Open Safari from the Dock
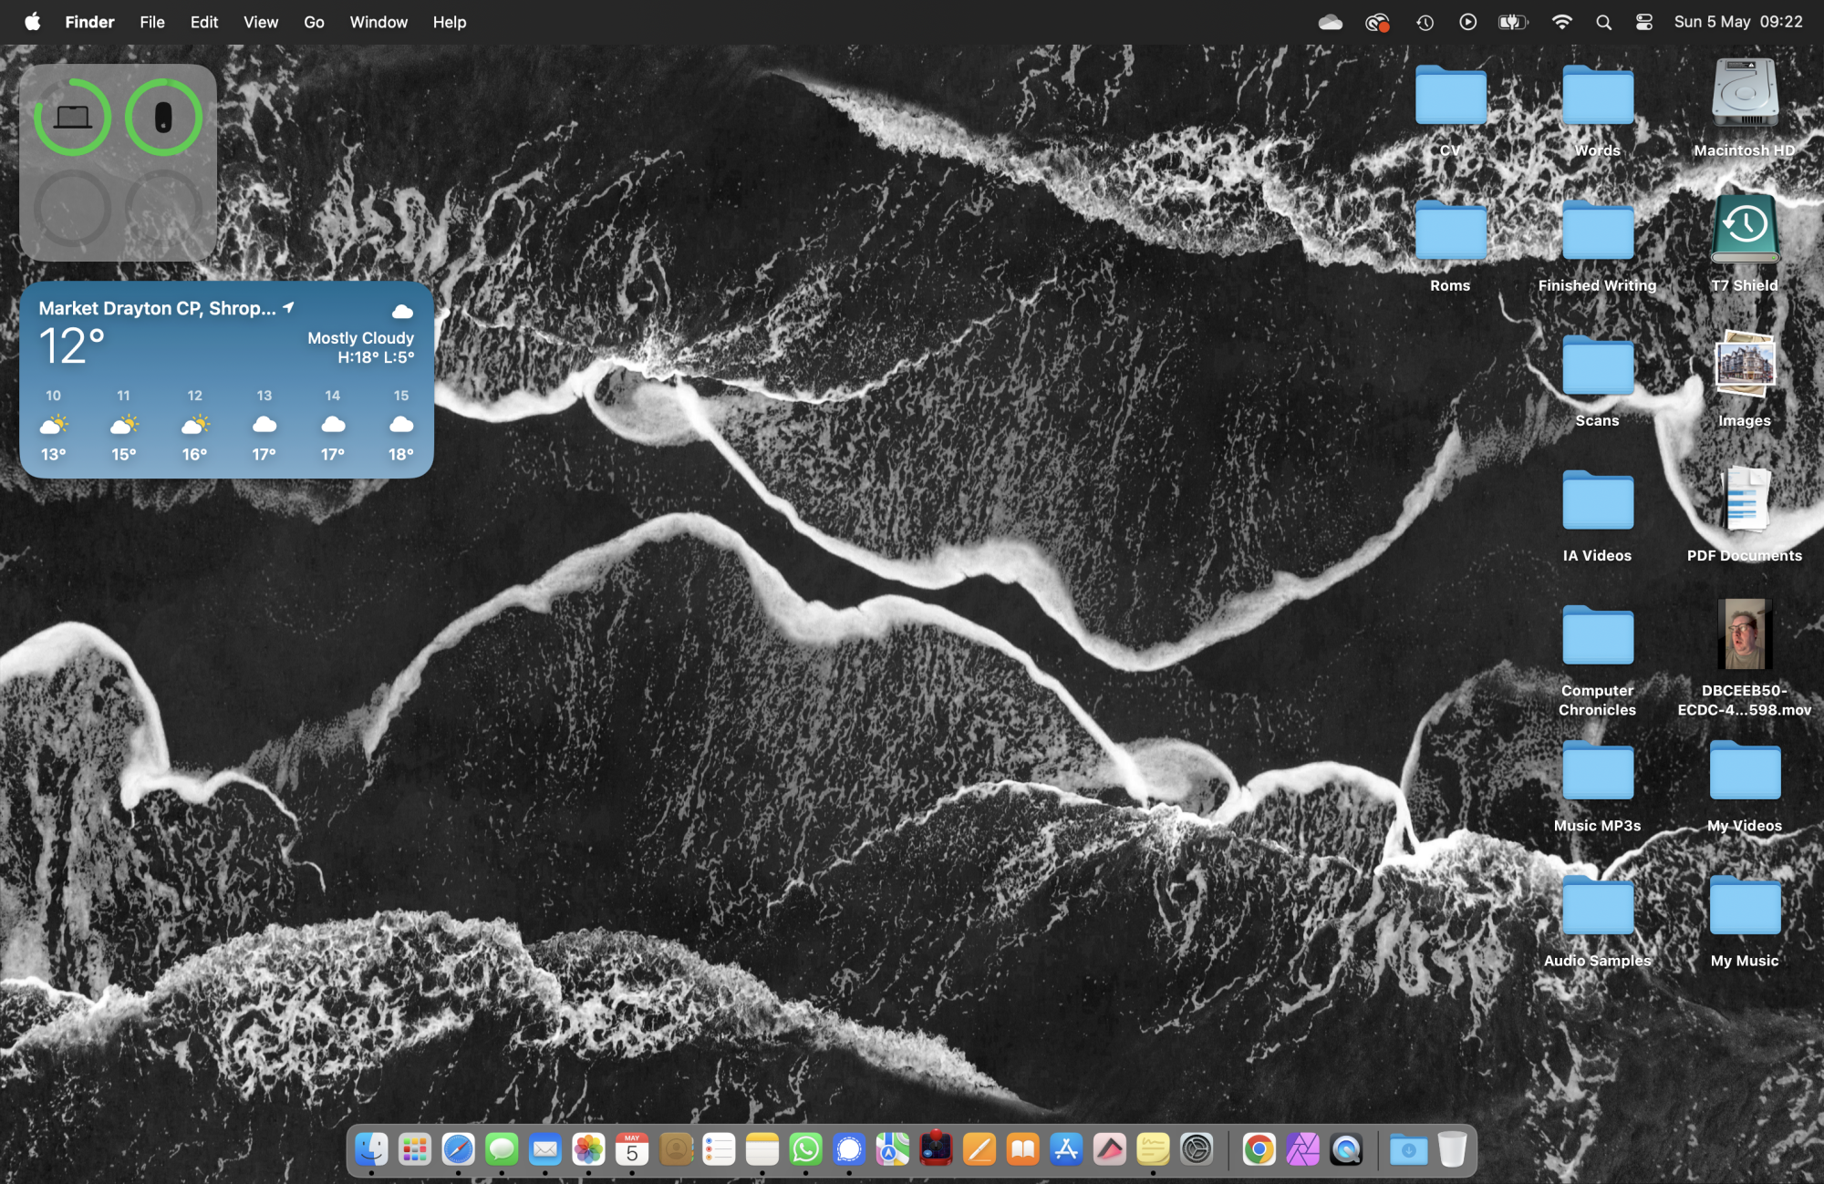This screenshot has height=1184, width=1824. click(x=458, y=1149)
